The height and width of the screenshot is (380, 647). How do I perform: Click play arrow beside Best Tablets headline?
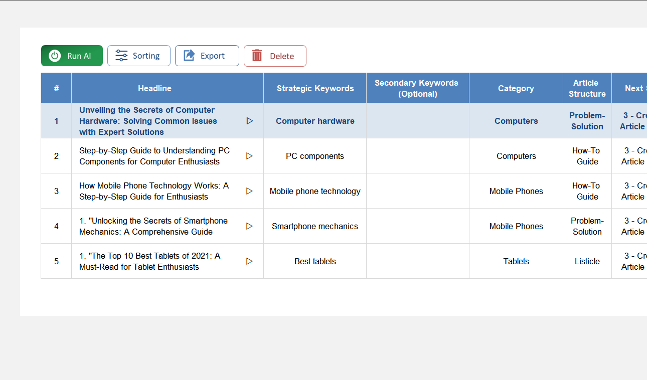[x=250, y=261]
